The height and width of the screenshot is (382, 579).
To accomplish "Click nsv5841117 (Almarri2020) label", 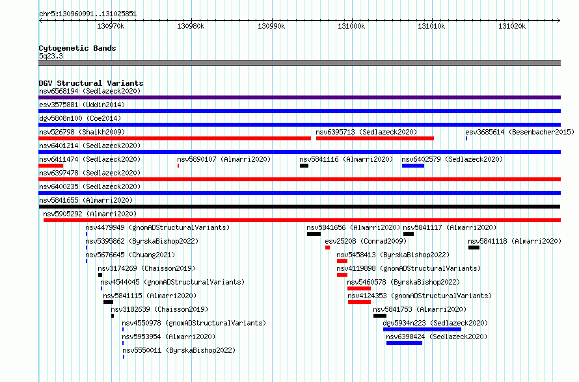I will 450,227.
